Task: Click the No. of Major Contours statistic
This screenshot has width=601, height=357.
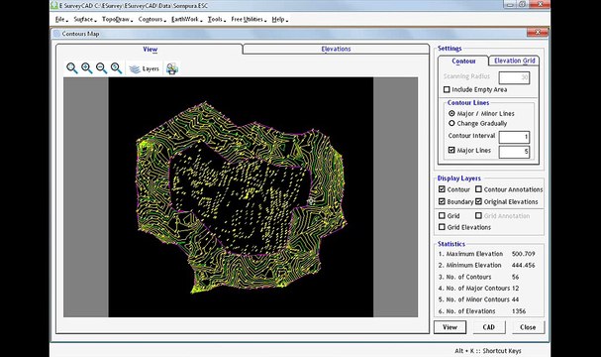Action: 478,288
